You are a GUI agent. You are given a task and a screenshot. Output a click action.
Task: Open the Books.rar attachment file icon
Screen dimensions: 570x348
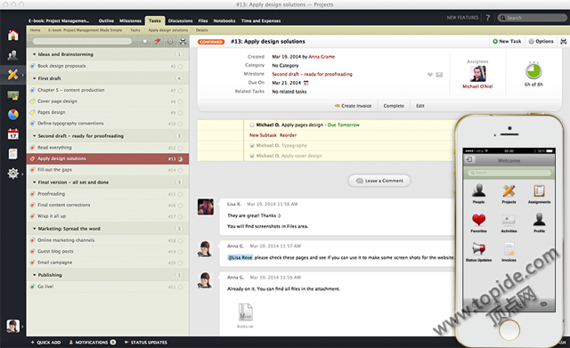pos(246,312)
